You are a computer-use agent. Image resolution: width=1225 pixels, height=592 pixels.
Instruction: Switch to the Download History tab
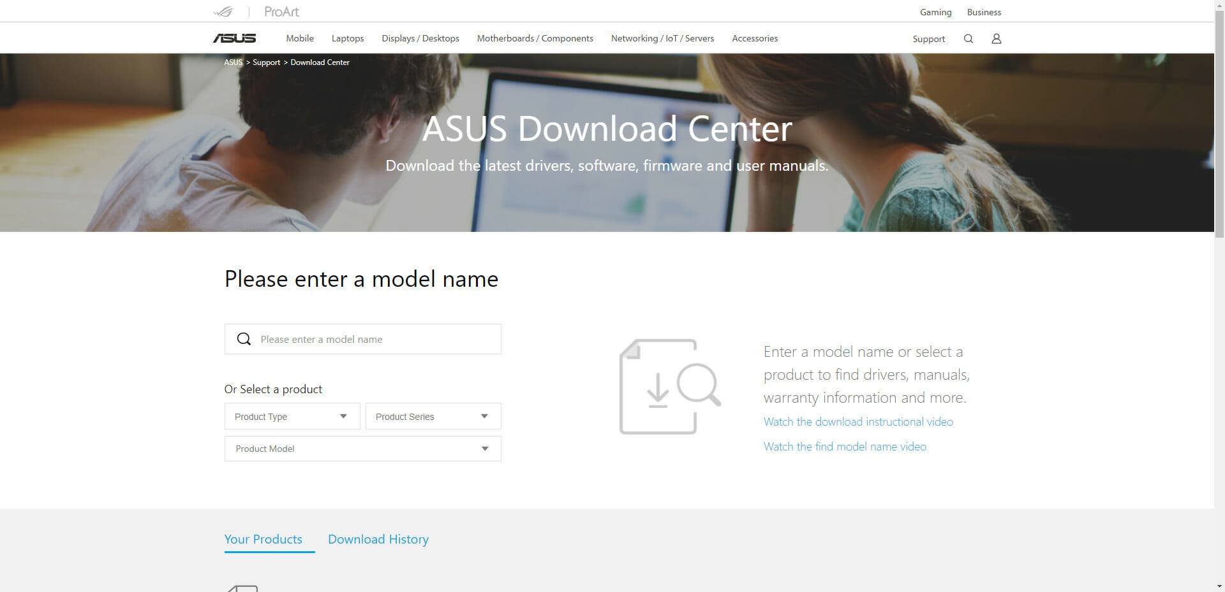(378, 539)
